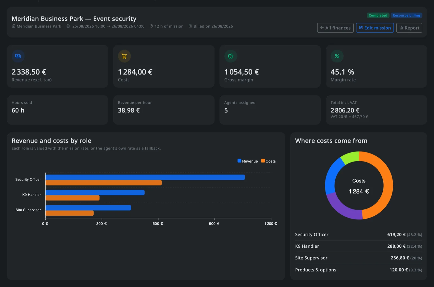
Task: Open the Edit mission button
Action: pyautogui.click(x=375, y=28)
